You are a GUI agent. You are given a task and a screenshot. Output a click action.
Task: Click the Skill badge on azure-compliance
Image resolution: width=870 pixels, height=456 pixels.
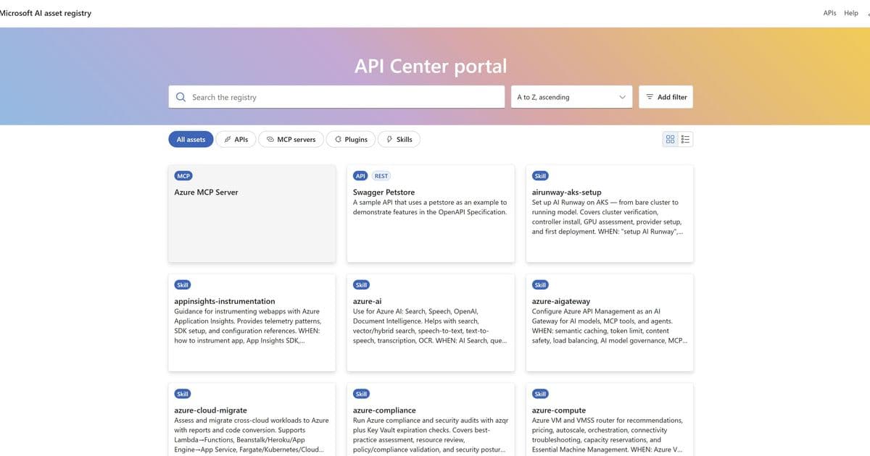361,394
